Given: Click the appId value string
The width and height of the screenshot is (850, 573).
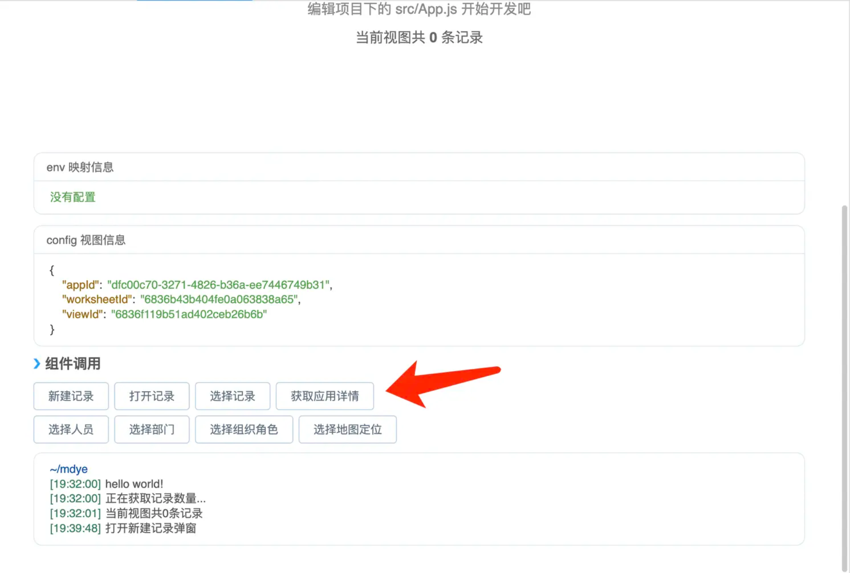Looking at the screenshot, I should (218, 285).
